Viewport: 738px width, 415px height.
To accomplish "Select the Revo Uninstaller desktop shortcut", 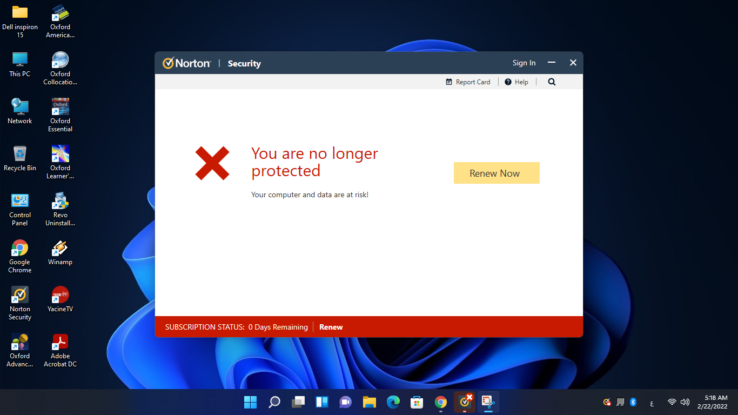I will point(61,210).
